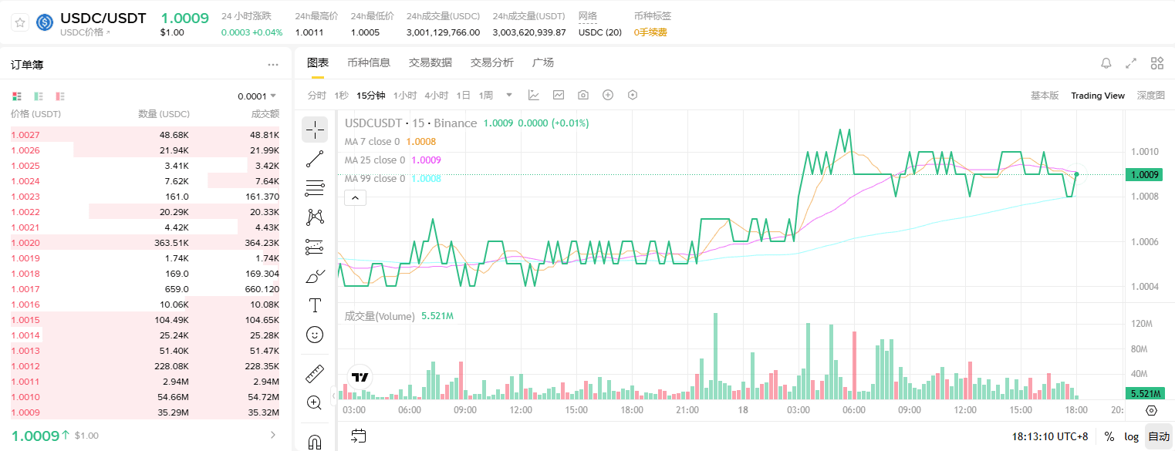Click the plus-circle icon in chart toolbar
Screen dimensions: 1175x451
point(608,95)
